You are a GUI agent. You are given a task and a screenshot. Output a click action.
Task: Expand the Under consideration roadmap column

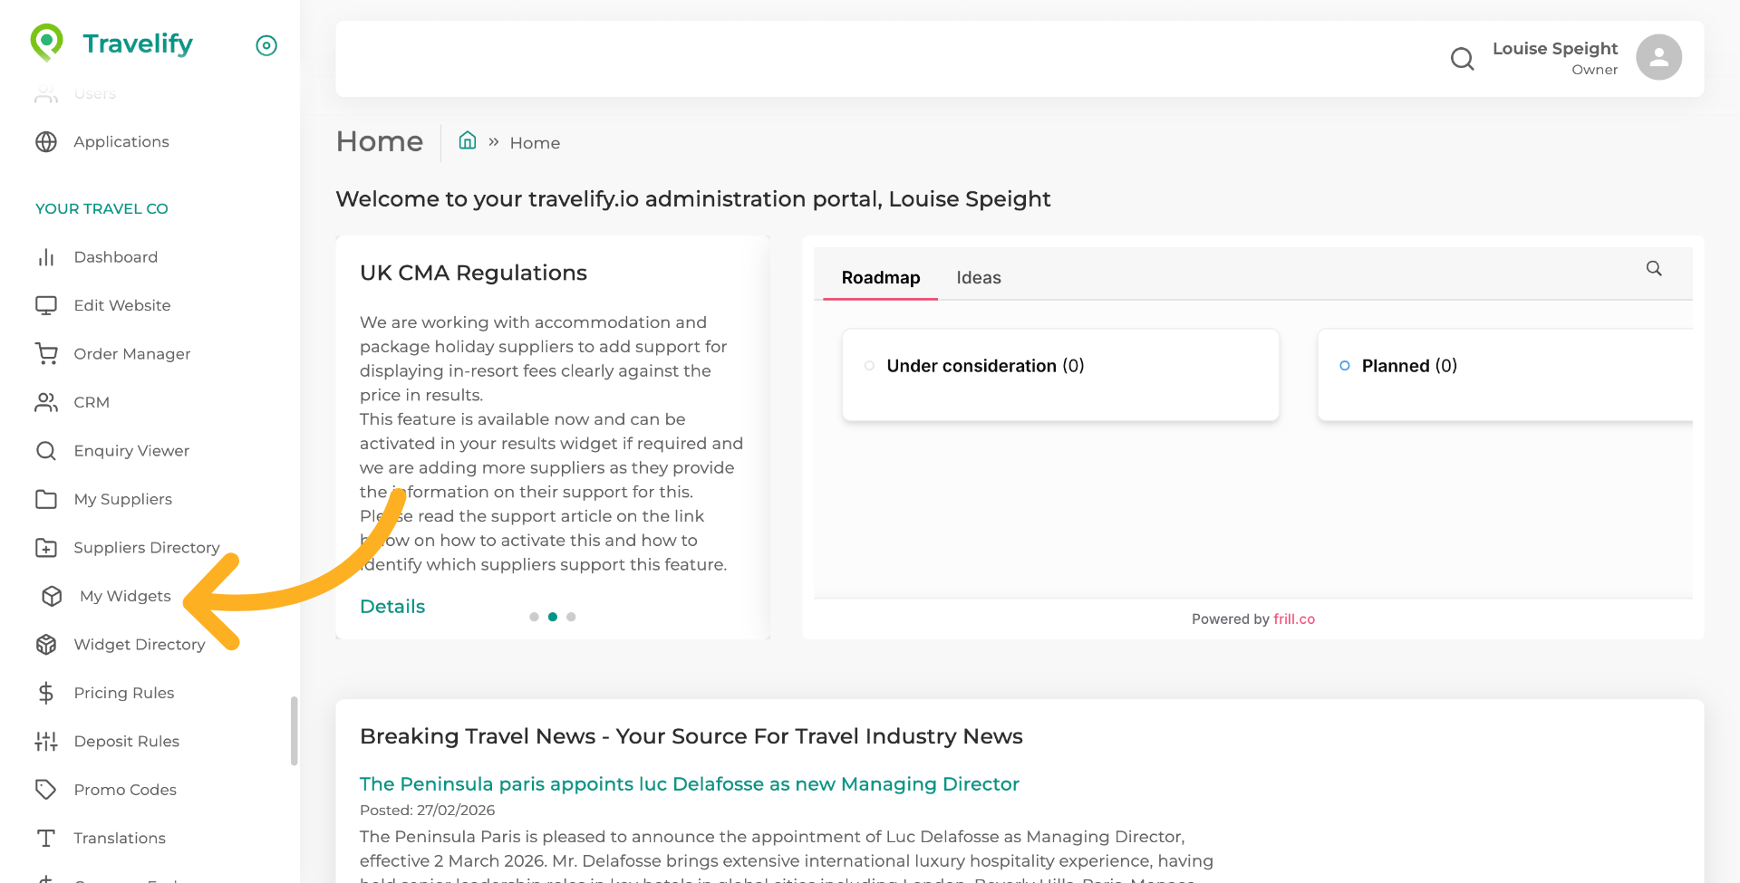(985, 366)
